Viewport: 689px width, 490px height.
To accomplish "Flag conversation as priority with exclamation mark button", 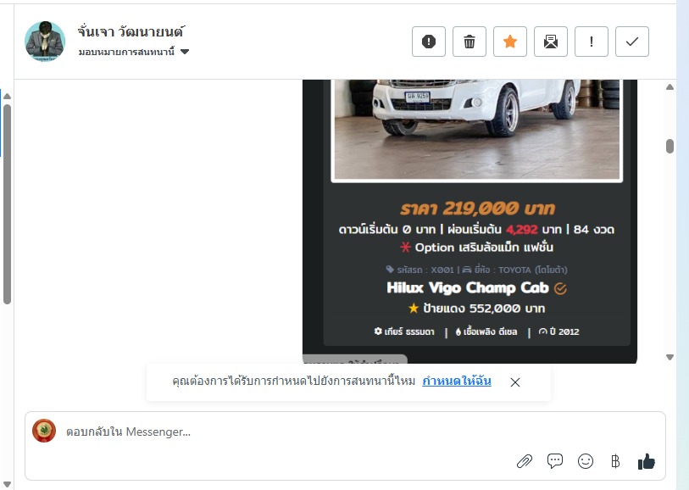I will point(591,42).
